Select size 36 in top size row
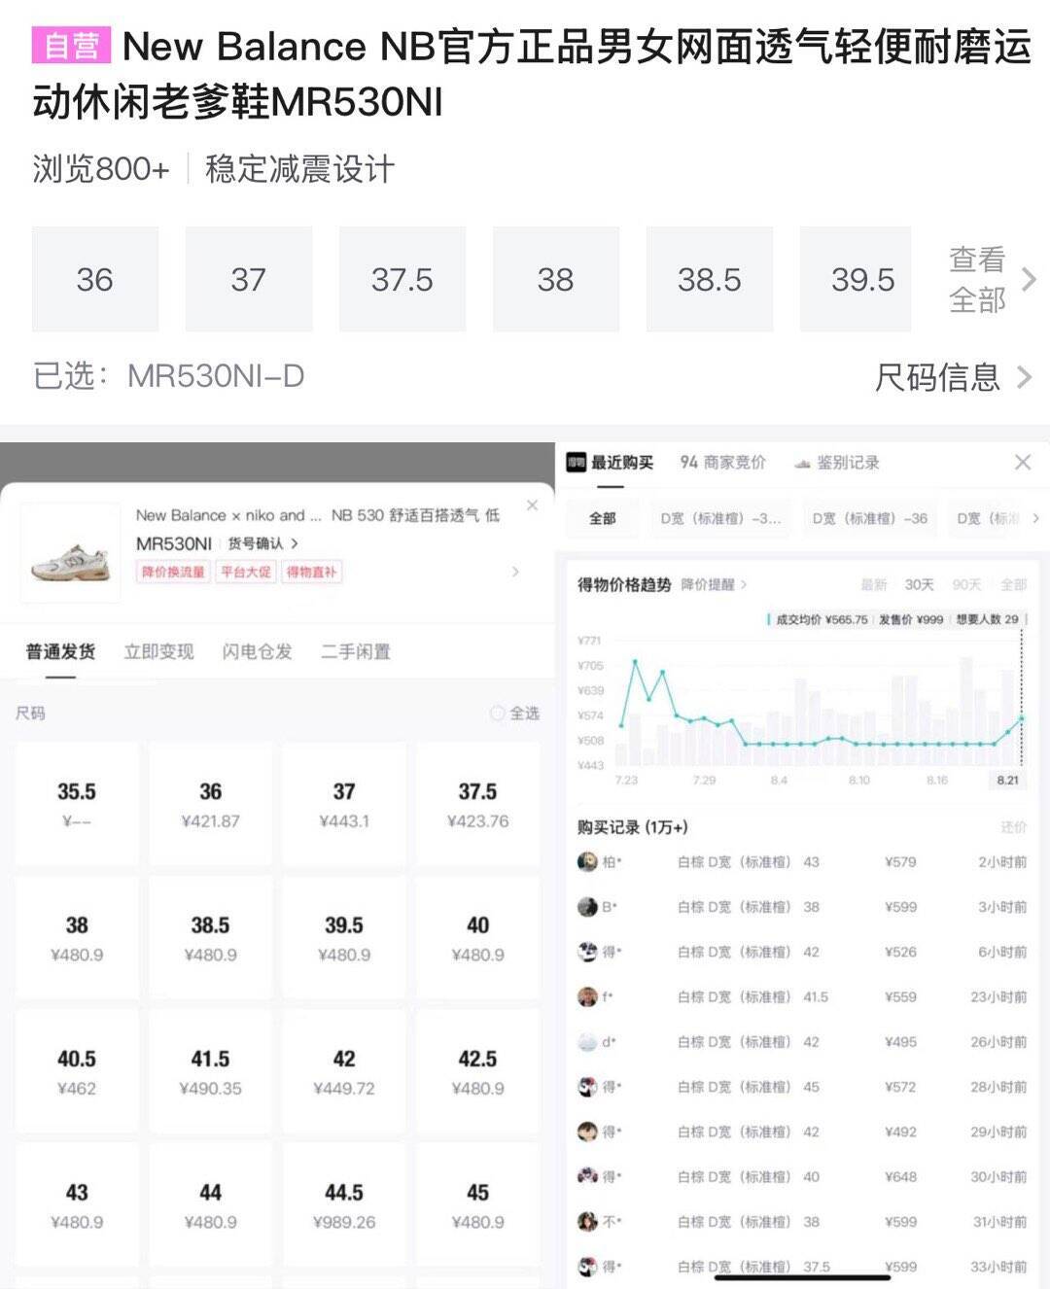 point(95,280)
